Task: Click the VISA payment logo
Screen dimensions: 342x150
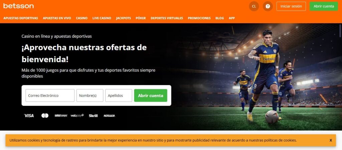Action: (x=29, y=116)
